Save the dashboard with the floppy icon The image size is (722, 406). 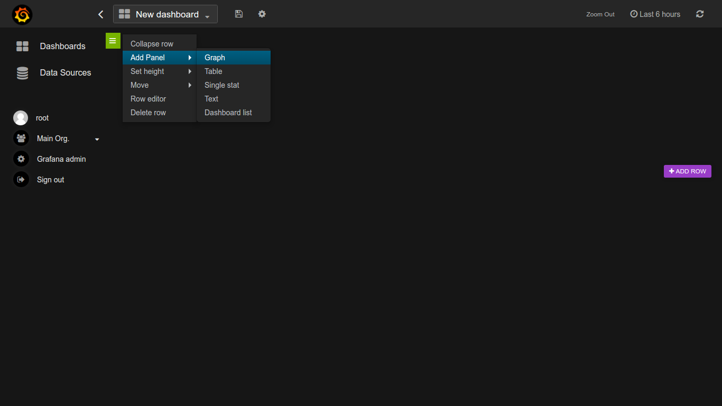239,14
